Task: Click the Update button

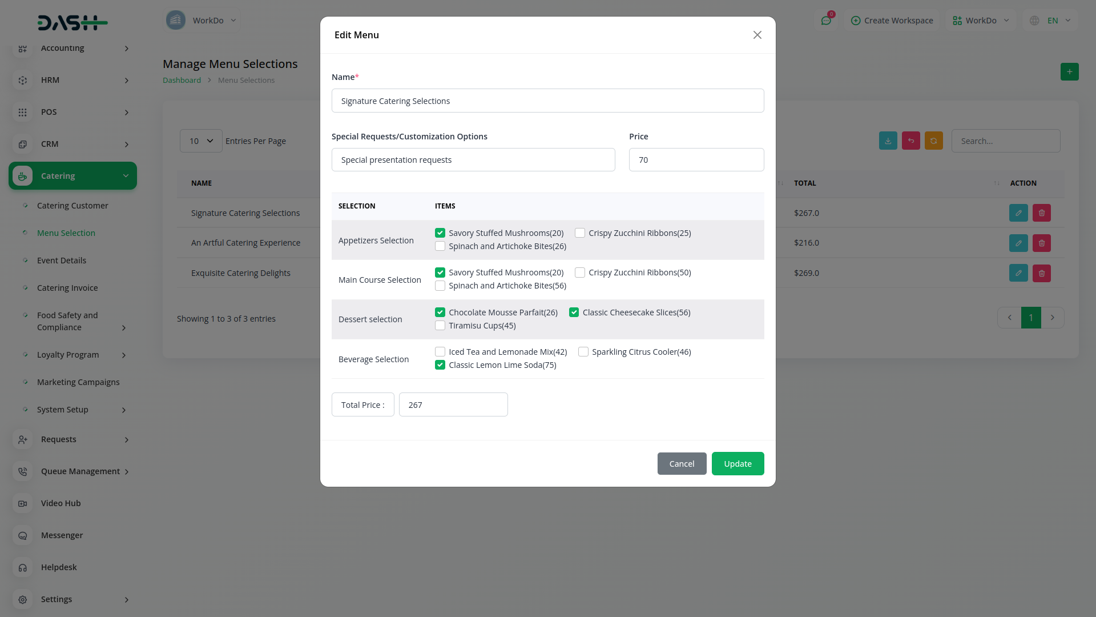Action: click(738, 464)
